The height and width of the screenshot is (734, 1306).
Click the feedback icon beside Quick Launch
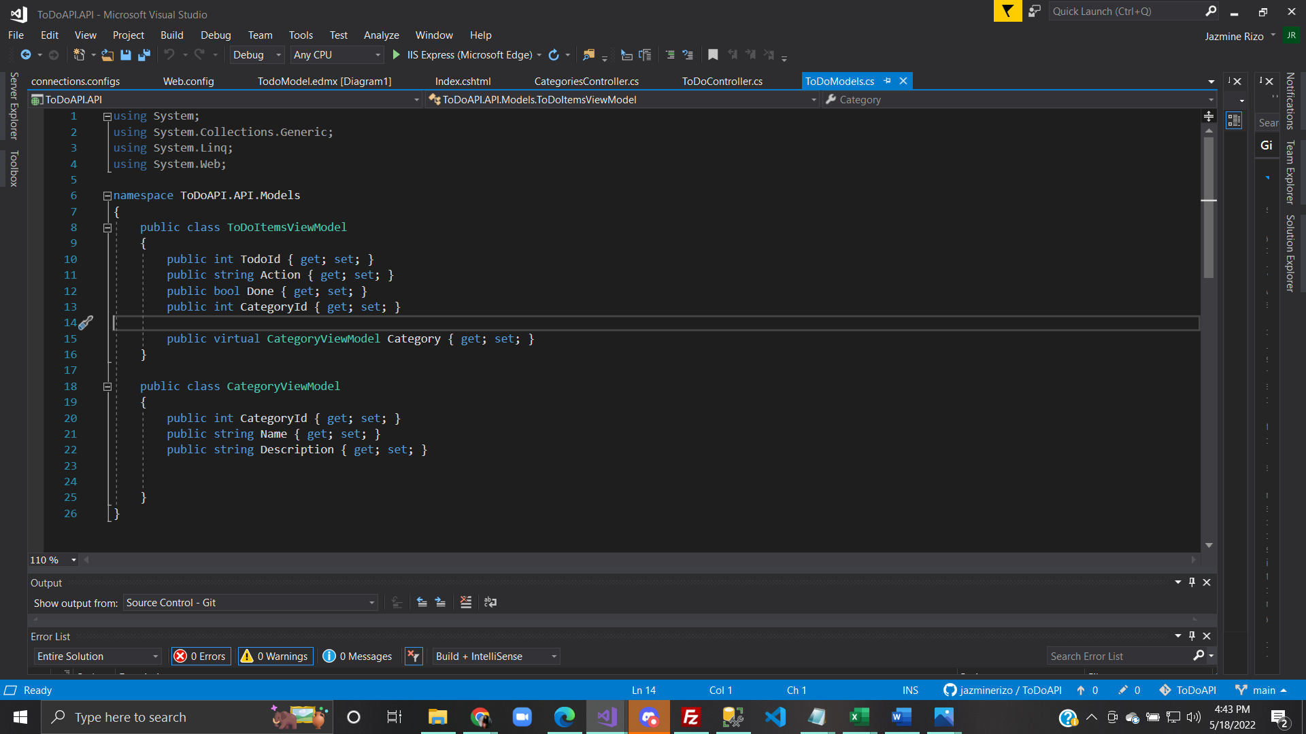pos(1034,12)
